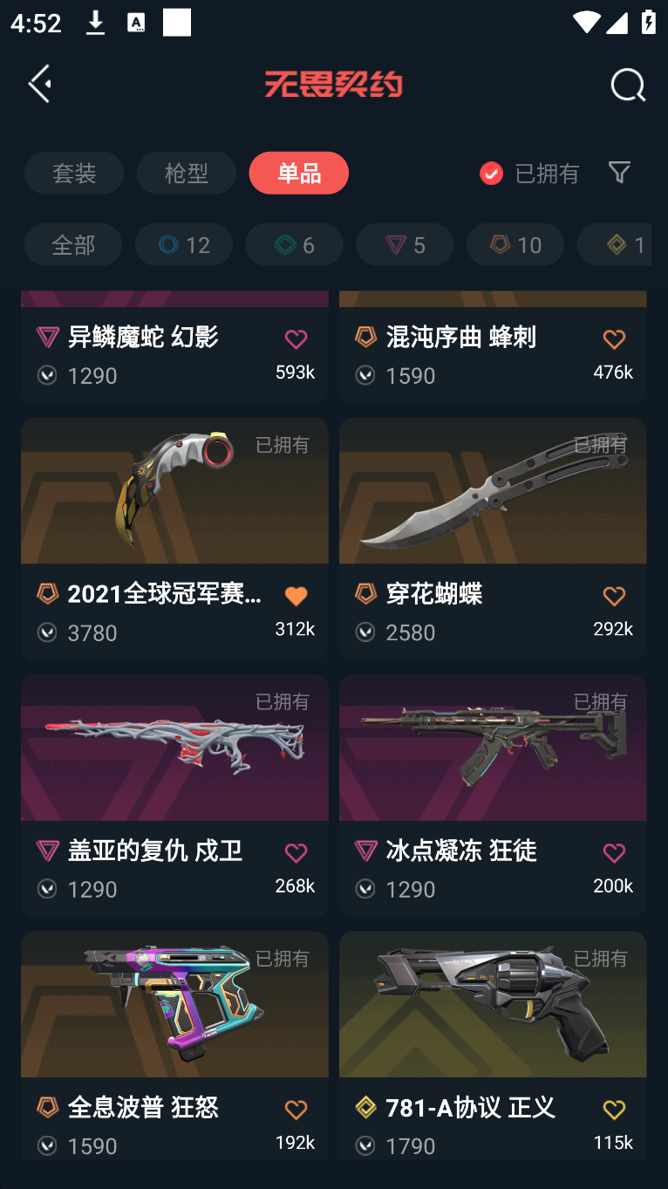Viewport: 668px width, 1189px height.
Task: Filter by pink triangle tier 5
Action: pyautogui.click(x=406, y=244)
